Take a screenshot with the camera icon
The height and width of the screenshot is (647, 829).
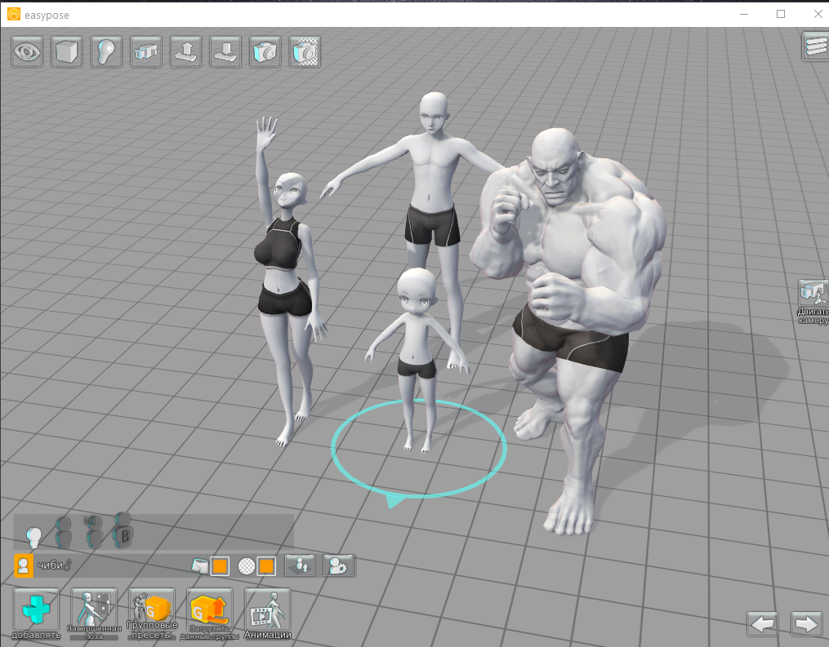[265, 51]
